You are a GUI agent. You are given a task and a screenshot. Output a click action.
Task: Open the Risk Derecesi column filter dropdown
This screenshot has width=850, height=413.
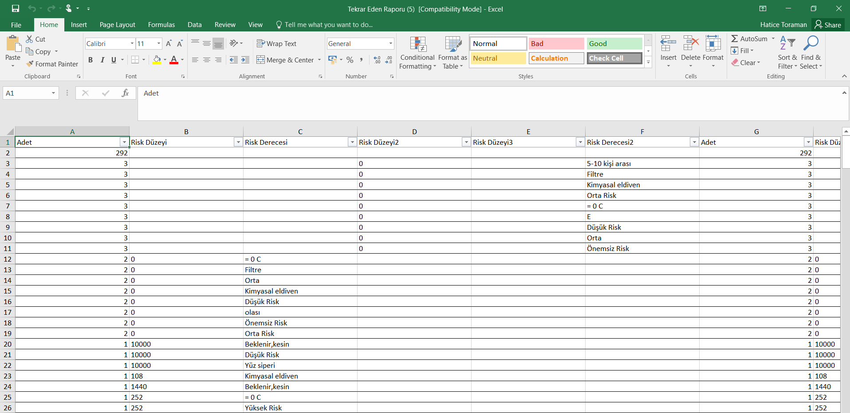tap(352, 142)
